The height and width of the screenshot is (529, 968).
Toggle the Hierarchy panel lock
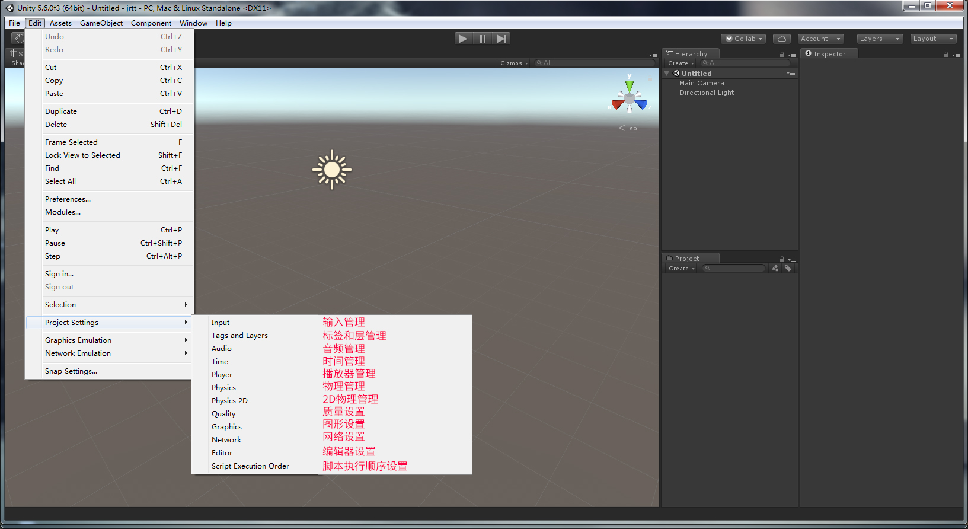click(x=782, y=55)
